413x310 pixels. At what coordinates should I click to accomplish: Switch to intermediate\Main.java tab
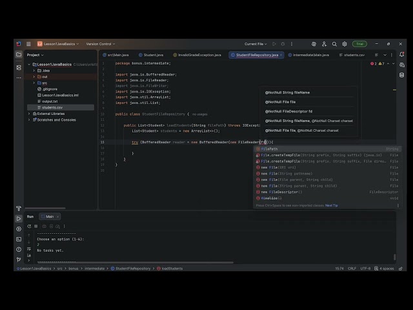tap(308, 55)
